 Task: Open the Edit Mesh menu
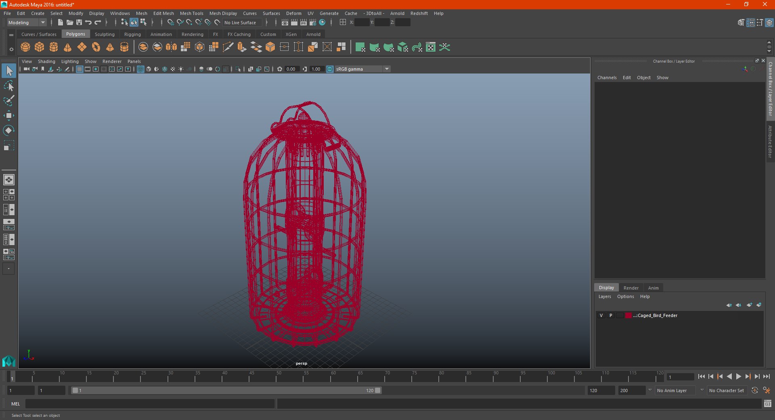coord(163,13)
